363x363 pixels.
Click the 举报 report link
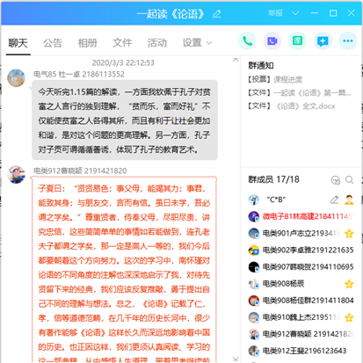pyautogui.click(x=275, y=13)
